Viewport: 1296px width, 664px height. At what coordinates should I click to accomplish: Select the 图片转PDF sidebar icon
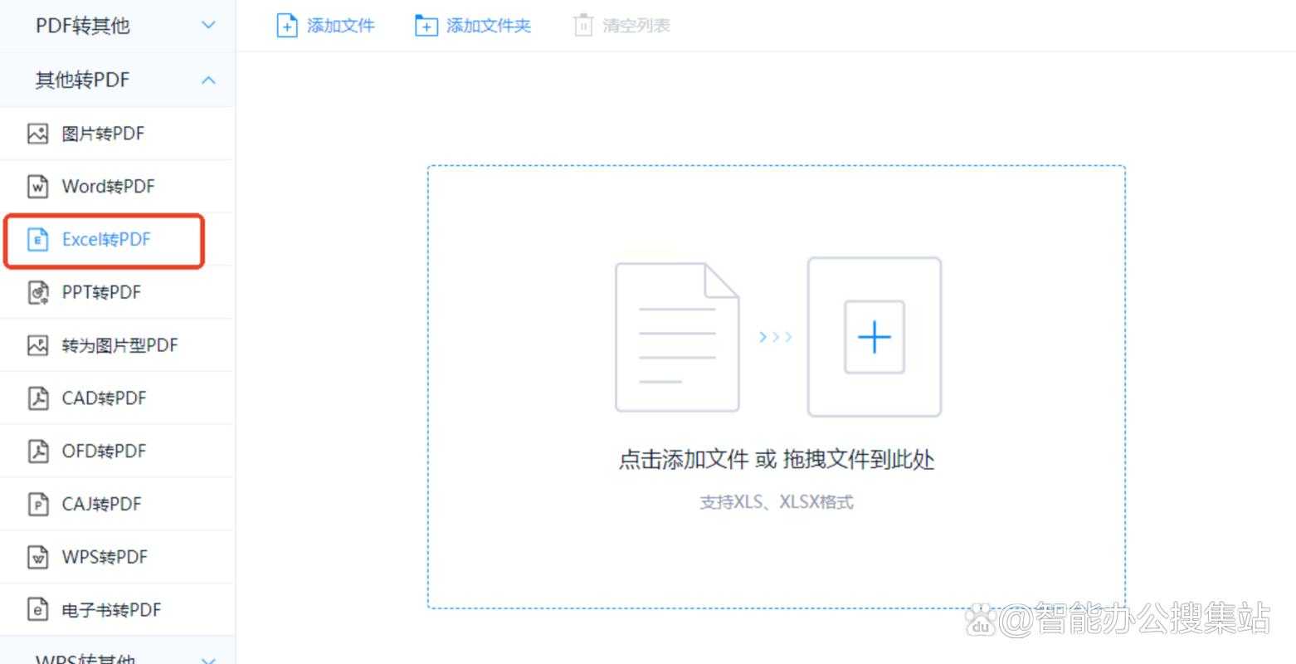(38, 133)
